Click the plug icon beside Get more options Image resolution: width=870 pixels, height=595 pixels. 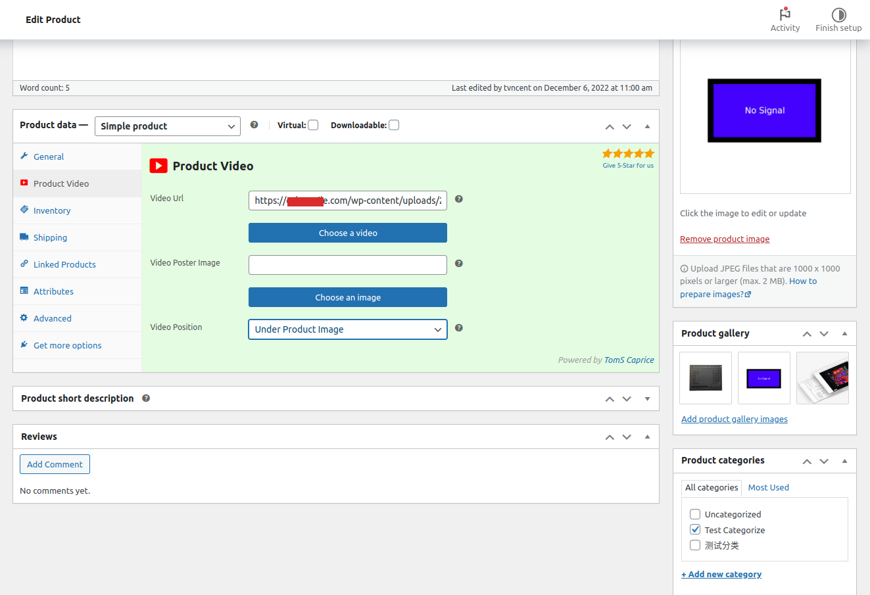coord(24,345)
